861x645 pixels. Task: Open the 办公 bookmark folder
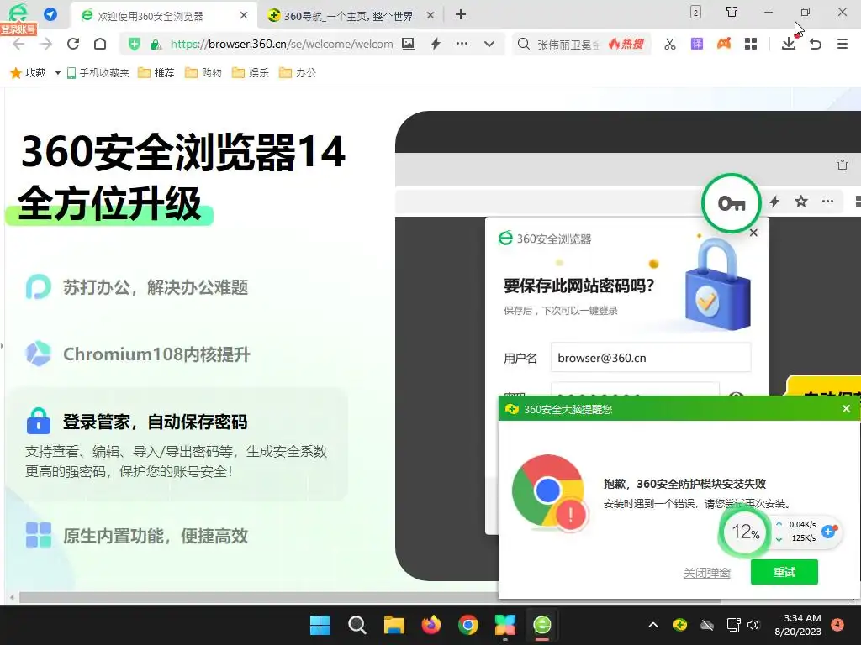click(x=298, y=72)
